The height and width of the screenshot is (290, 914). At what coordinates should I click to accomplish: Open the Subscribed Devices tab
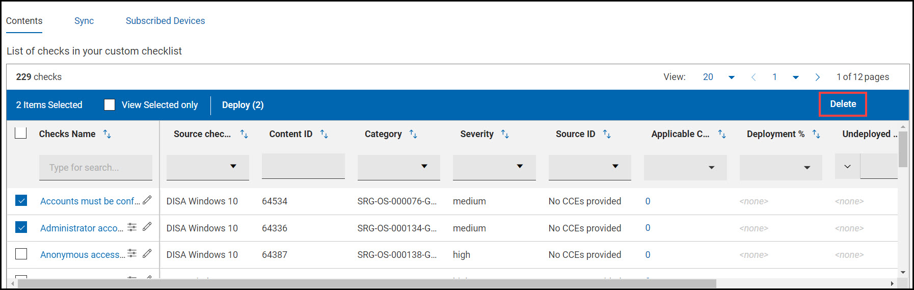[x=165, y=21]
